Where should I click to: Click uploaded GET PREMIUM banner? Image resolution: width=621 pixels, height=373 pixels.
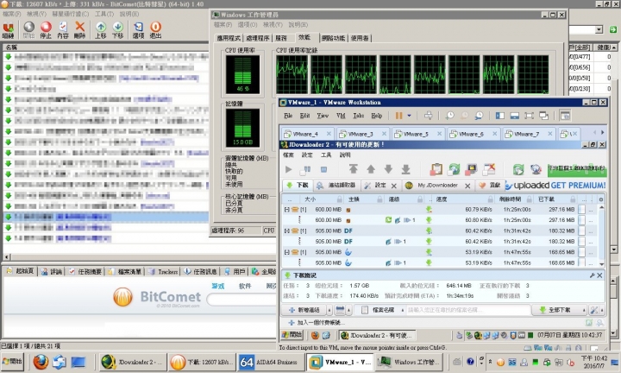coord(555,186)
